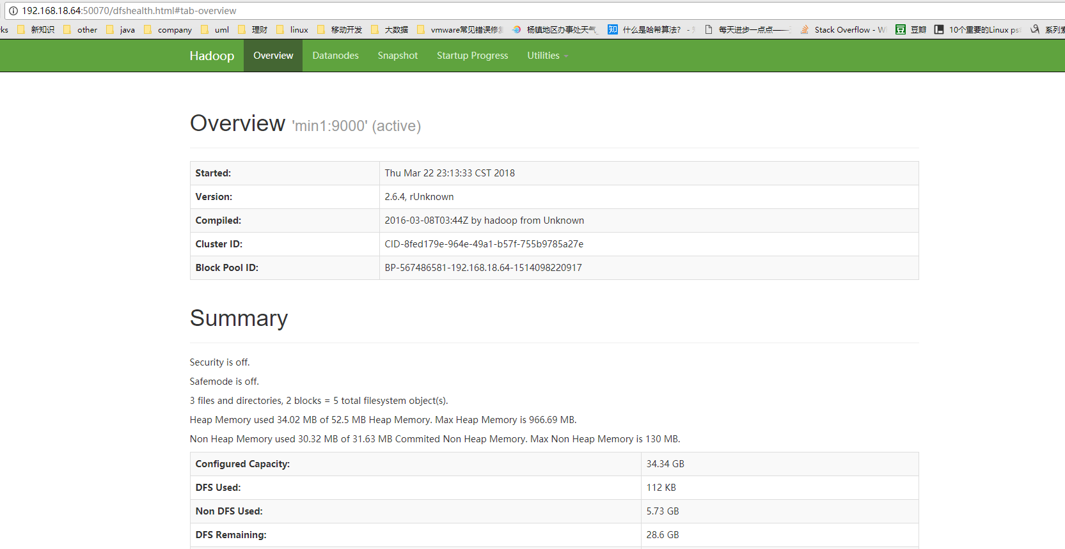Click the Block Pool ID: row label
The width and height of the screenshot is (1065, 549).
pyautogui.click(x=227, y=268)
